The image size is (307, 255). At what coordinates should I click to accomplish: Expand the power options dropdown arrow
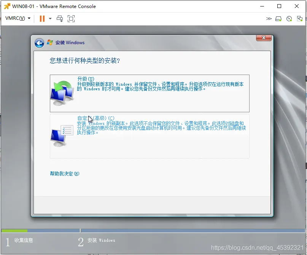point(50,19)
